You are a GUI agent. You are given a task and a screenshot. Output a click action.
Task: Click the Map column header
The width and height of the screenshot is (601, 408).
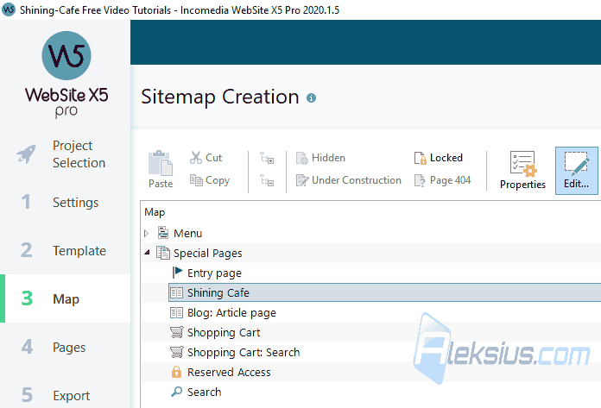pyautogui.click(x=155, y=212)
